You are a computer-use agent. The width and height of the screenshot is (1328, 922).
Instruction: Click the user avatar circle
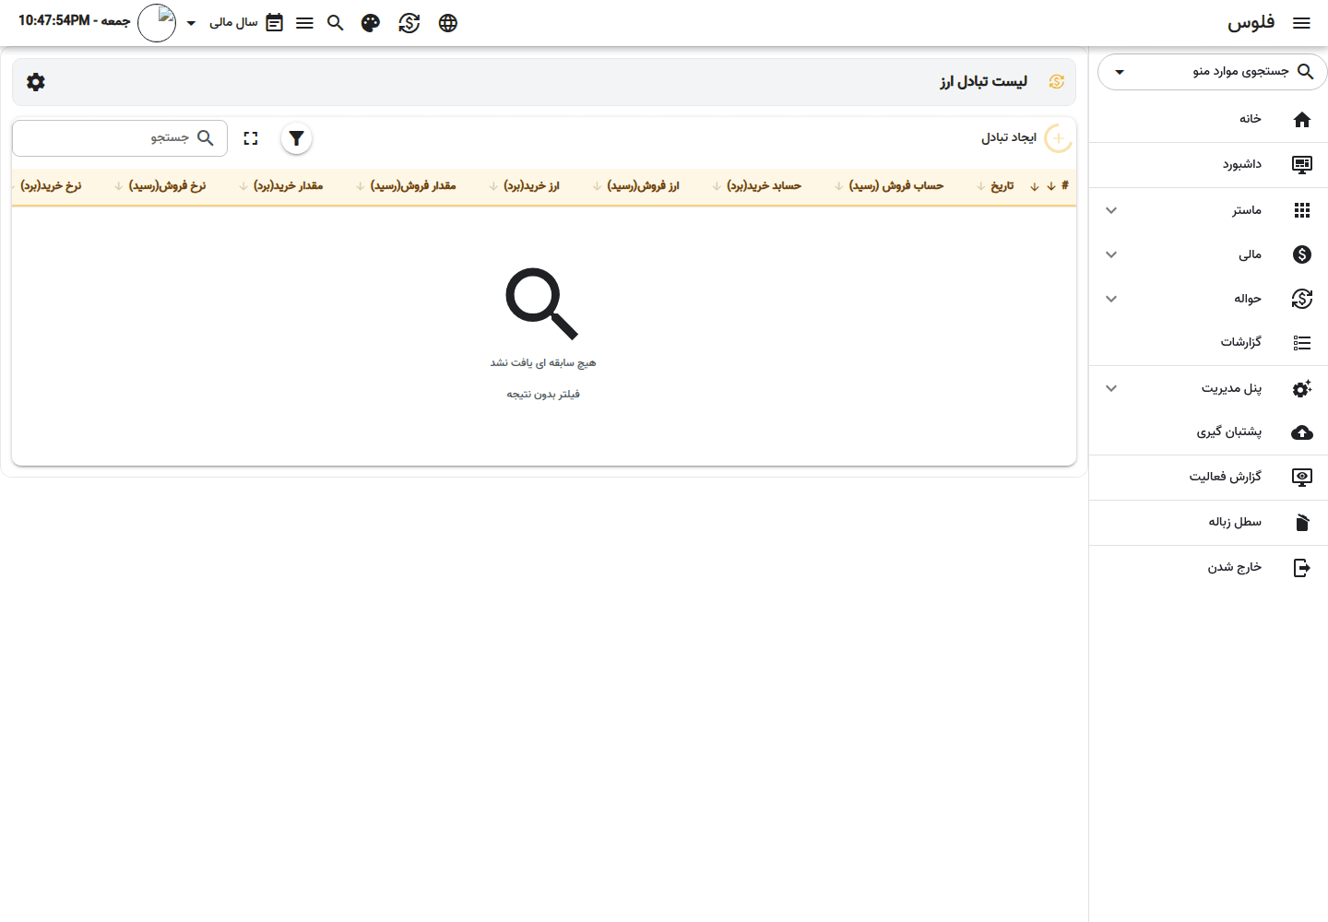click(157, 23)
